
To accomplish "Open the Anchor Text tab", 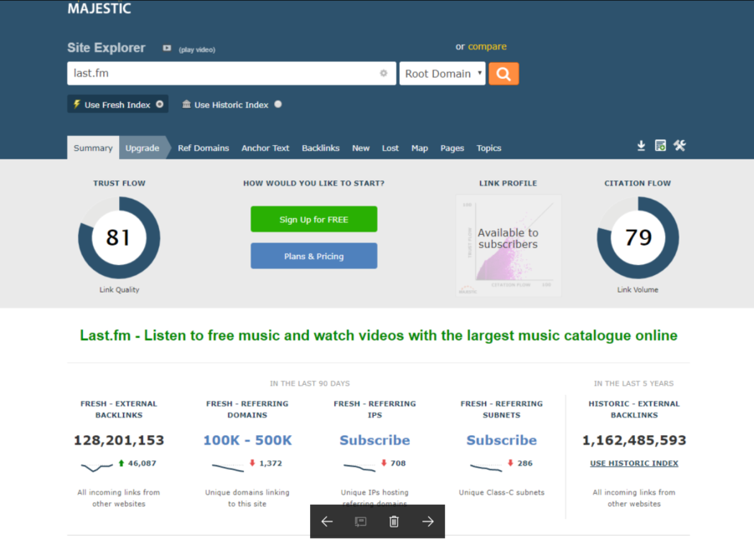I will [x=266, y=148].
